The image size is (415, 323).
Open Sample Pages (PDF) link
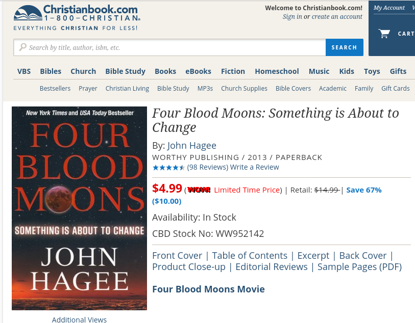(x=360, y=267)
